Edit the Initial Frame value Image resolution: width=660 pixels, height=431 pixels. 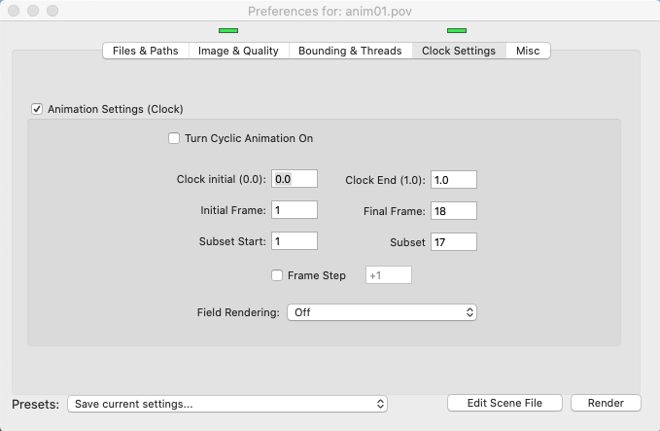click(295, 209)
